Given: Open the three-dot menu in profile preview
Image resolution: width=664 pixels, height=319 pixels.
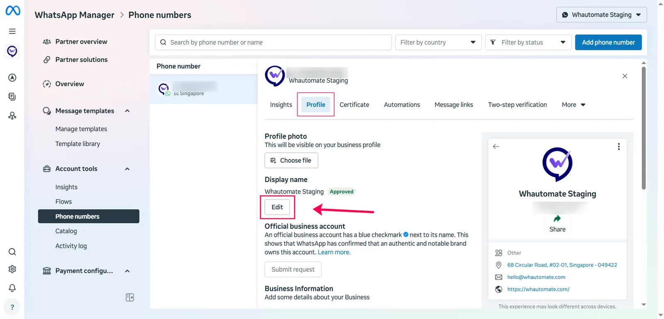Looking at the screenshot, I should [x=619, y=147].
